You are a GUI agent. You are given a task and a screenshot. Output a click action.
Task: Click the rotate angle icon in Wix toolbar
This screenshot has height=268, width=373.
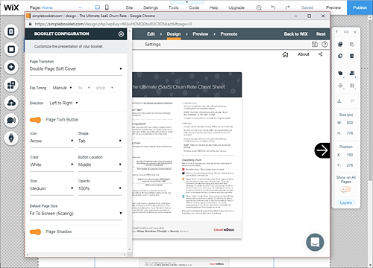pos(339,100)
